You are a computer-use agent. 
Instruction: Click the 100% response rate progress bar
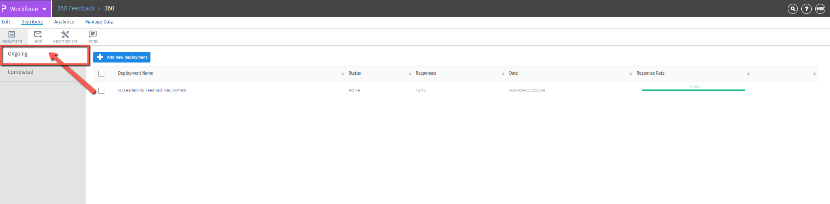(693, 90)
